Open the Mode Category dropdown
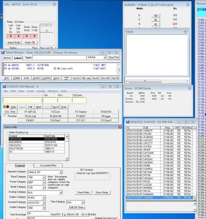The image size is (206, 219). 44,187
